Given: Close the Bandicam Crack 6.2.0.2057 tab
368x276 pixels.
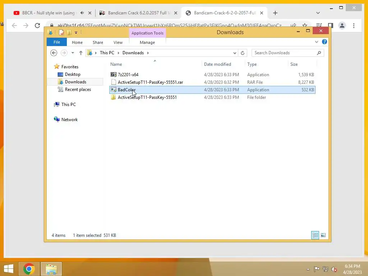Looking at the screenshot, I should pos(175,13).
